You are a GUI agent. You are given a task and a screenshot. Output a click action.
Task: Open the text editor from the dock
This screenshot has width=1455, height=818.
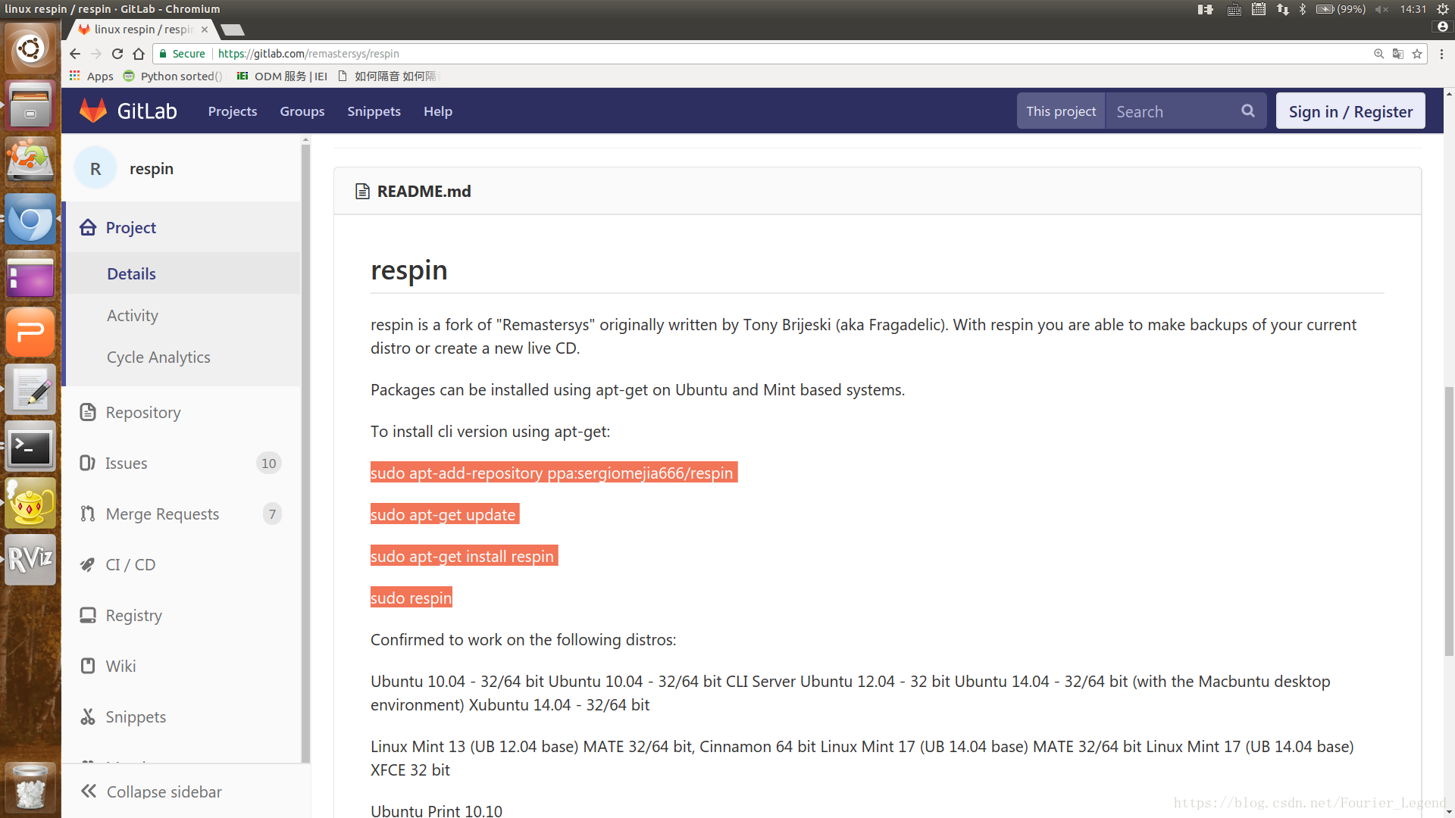(30, 389)
